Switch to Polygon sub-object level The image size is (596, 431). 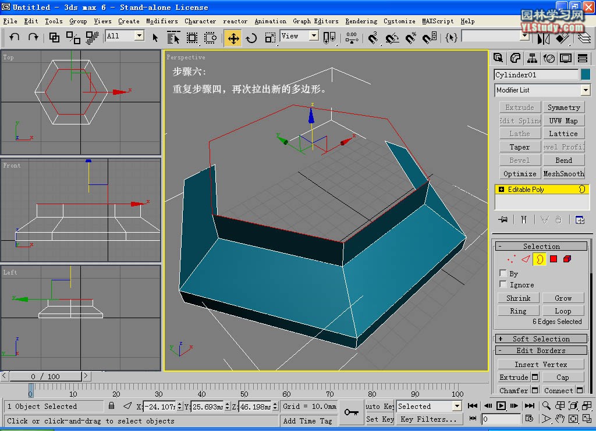coord(554,259)
